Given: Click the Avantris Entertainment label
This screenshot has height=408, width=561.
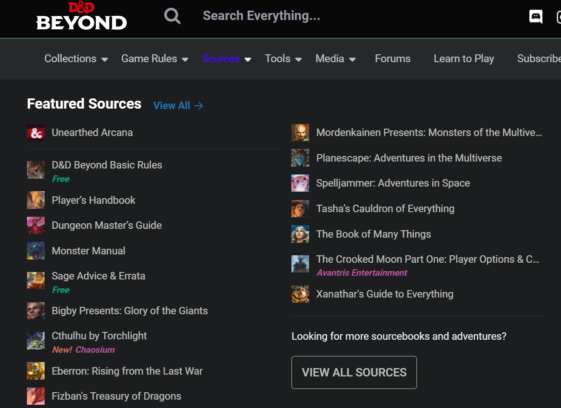Looking at the screenshot, I should point(362,272).
